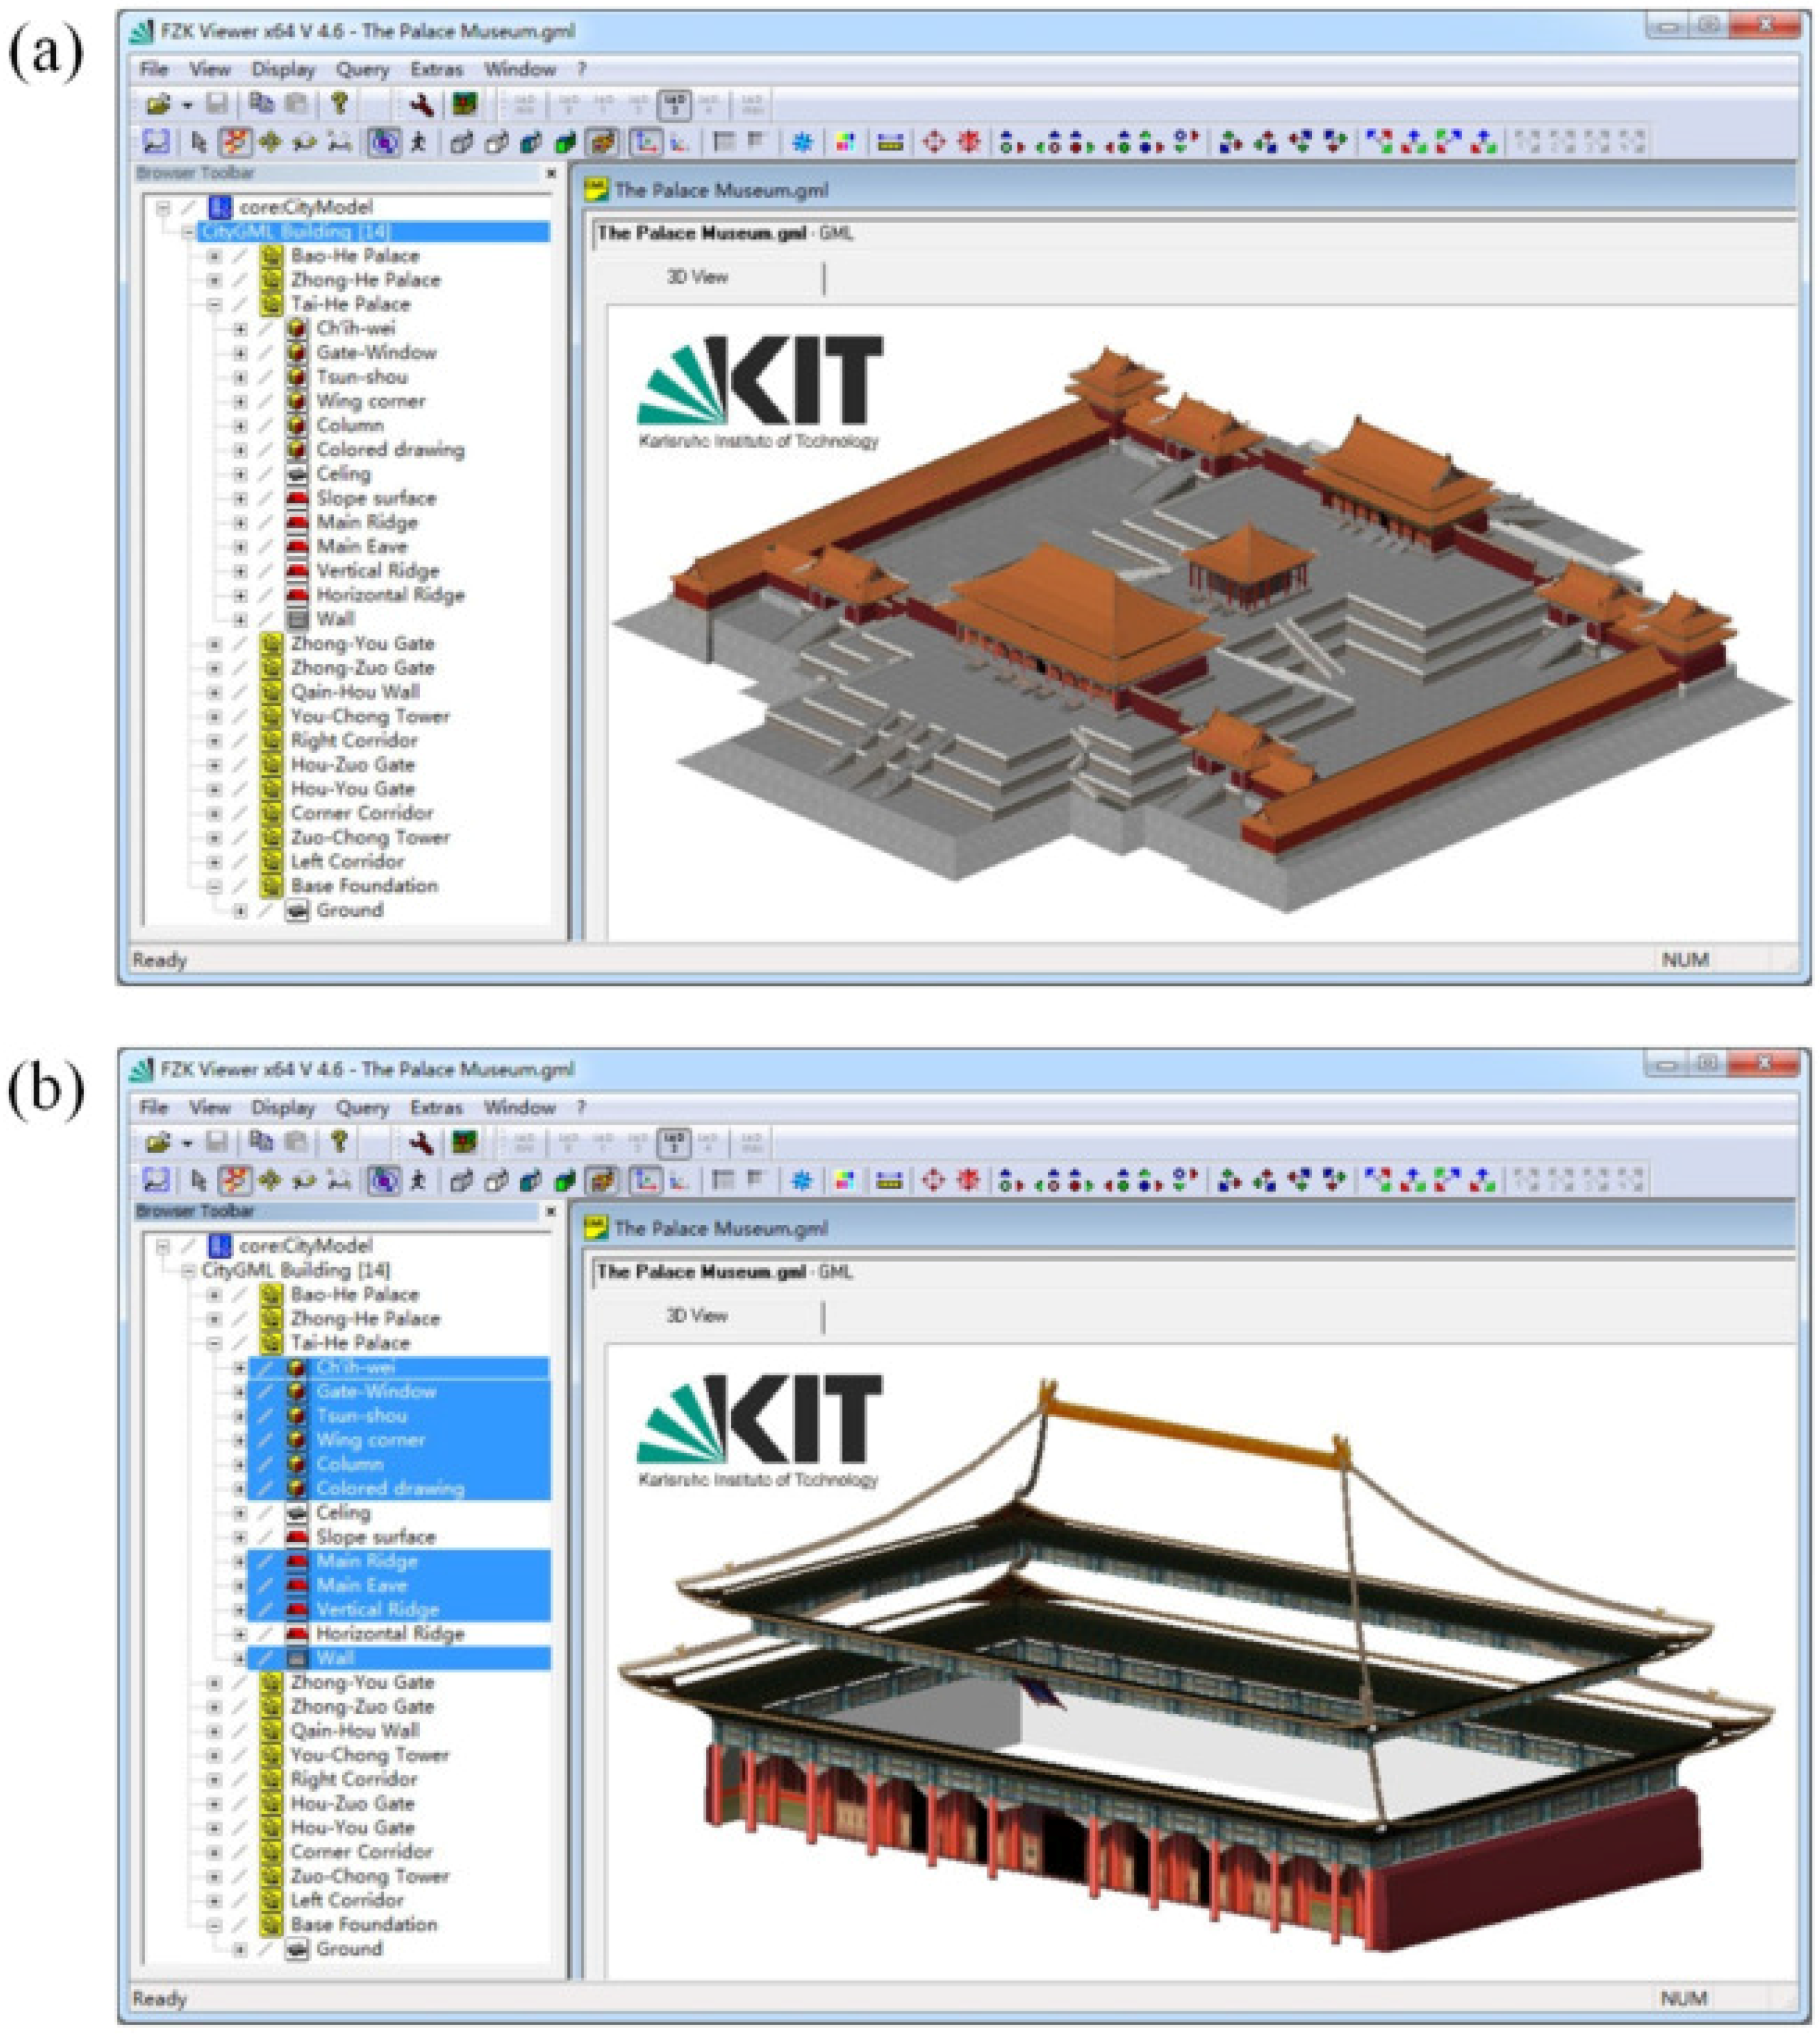Toggle visibility mark beside Left Corridor in window (b)
Viewport: 1820px width, 2035px height.
(240, 1901)
